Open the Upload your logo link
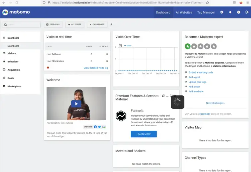This screenshot has height=172, width=251. (x=197, y=82)
